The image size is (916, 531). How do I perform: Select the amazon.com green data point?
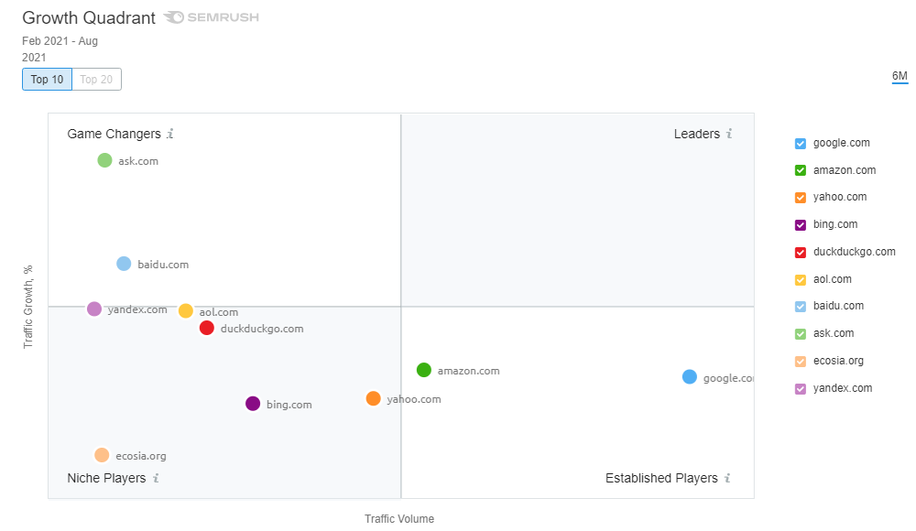pos(423,370)
